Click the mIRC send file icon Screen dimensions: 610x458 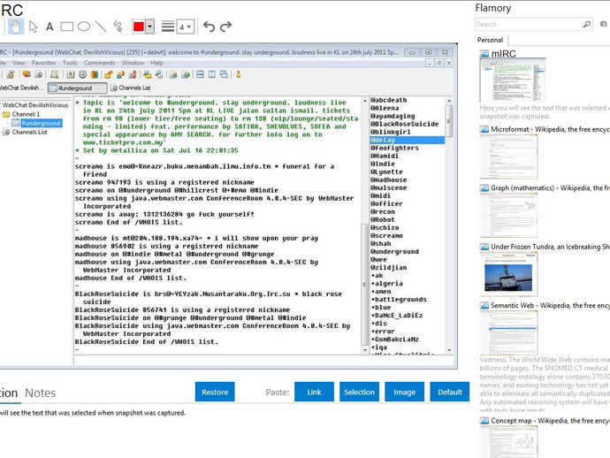click(x=109, y=74)
